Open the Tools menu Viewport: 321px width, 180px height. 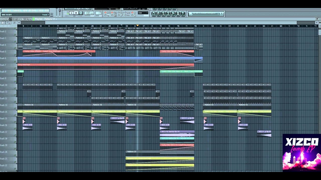[x=40, y=11]
